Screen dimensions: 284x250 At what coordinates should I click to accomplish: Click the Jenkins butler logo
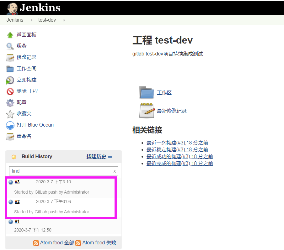click(x=12, y=8)
